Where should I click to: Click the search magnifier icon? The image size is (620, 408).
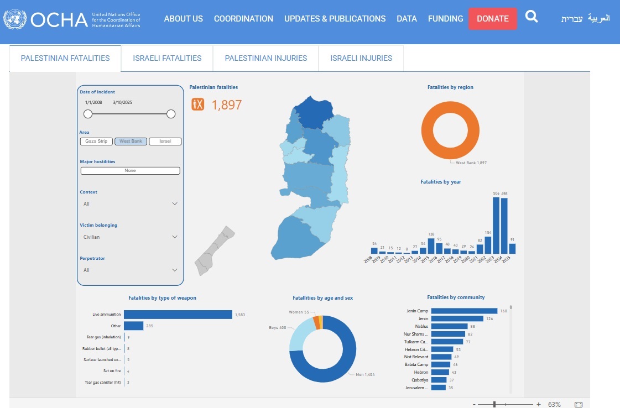coord(531,18)
